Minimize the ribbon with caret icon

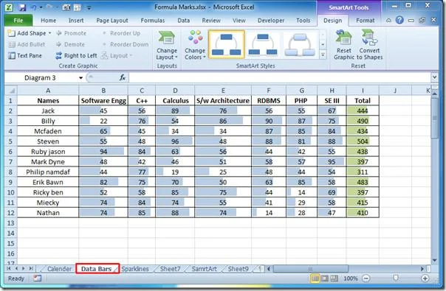[x=388, y=20]
